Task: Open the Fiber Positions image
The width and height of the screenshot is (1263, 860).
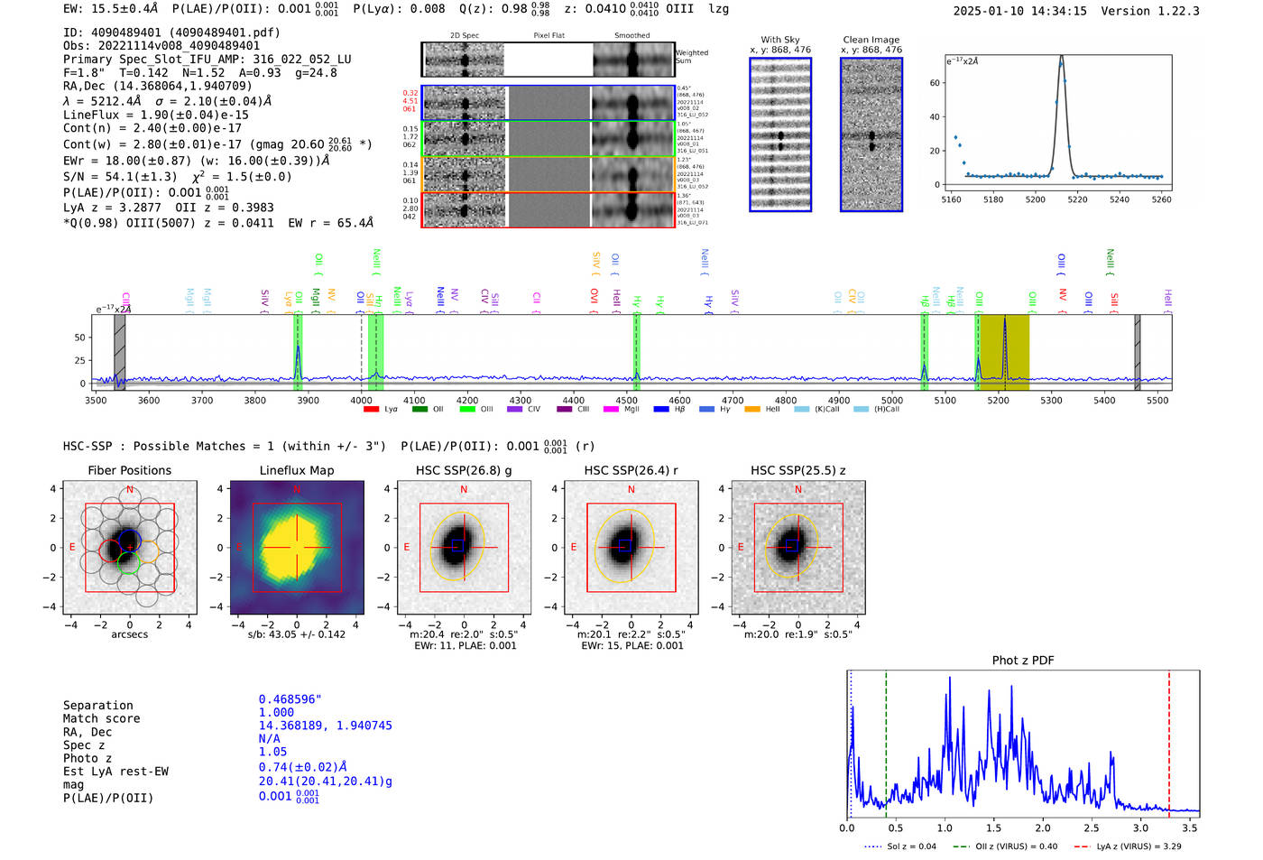Action: pos(130,548)
